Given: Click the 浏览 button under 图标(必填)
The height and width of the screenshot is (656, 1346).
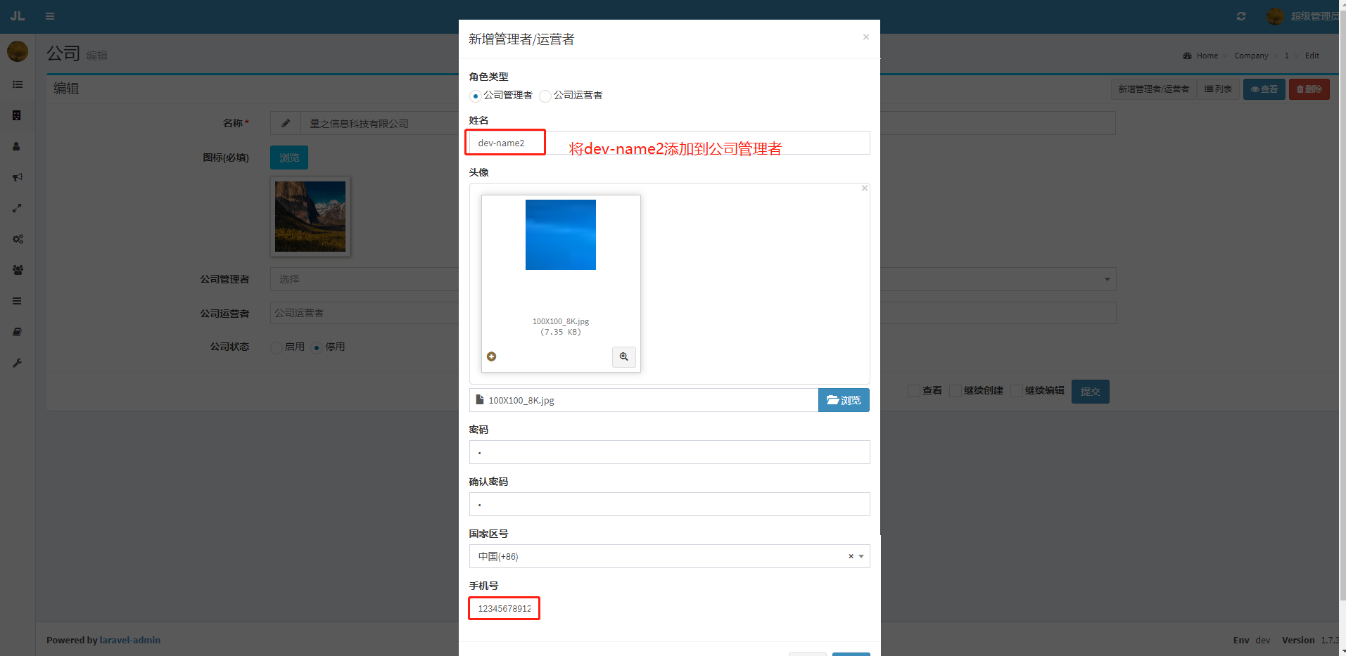Looking at the screenshot, I should pos(289,157).
